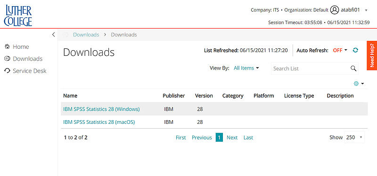This screenshot has width=377, height=176.
Task: Click the Downloads page heading
Action: (x=89, y=52)
